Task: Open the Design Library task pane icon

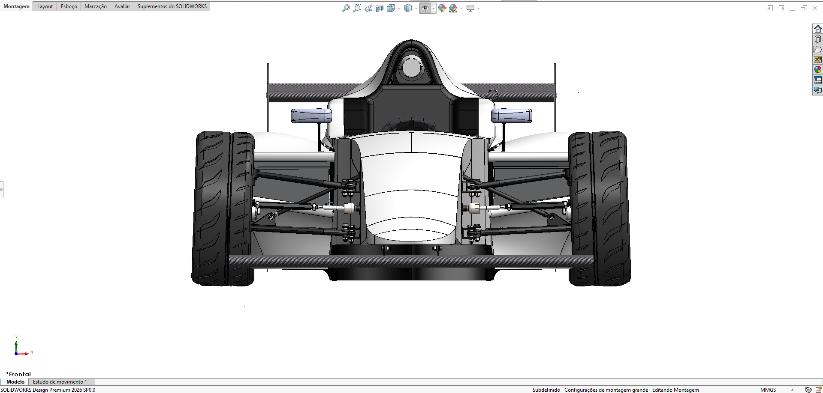Action: [x=818, y=39]
